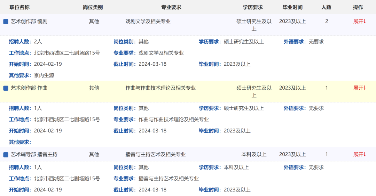Click the blue square beside 艺术创作部 作曲
The image size is (376, 196).
click(6, 88)
